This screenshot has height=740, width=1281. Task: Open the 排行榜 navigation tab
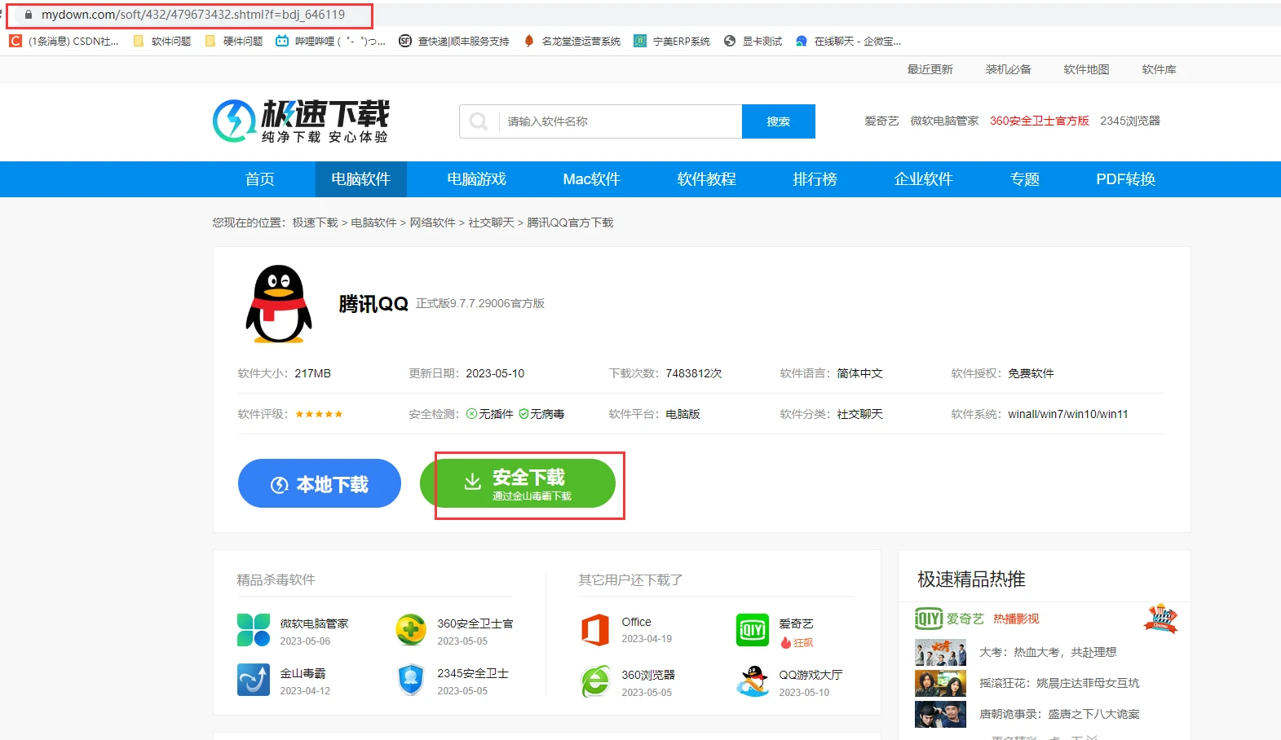[815, 179]
